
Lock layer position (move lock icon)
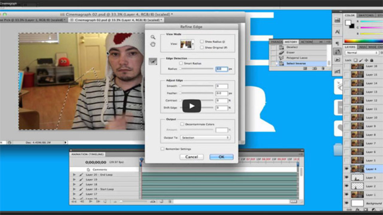pos(366,60)
